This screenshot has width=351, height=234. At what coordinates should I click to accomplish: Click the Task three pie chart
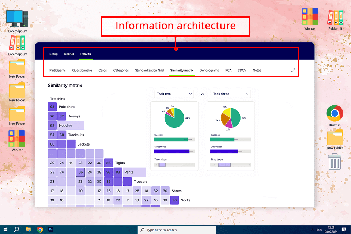pyautogui.click(x=231, y=118)
